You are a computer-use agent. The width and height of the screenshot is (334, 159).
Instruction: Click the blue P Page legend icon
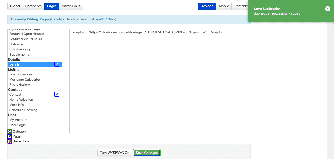tap(9, 136)
